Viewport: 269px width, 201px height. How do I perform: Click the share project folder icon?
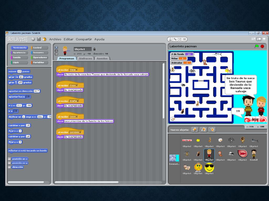tap(44, 39)
